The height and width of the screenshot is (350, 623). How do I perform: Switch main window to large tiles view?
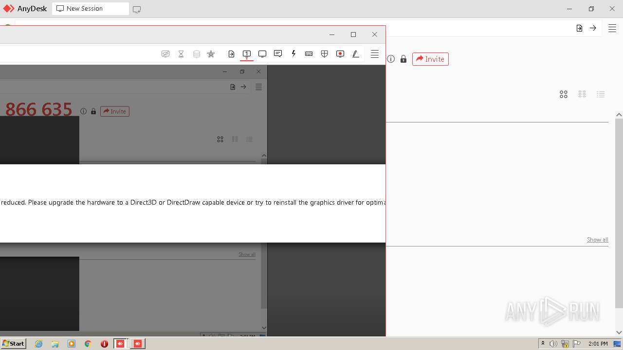point(564,94)
